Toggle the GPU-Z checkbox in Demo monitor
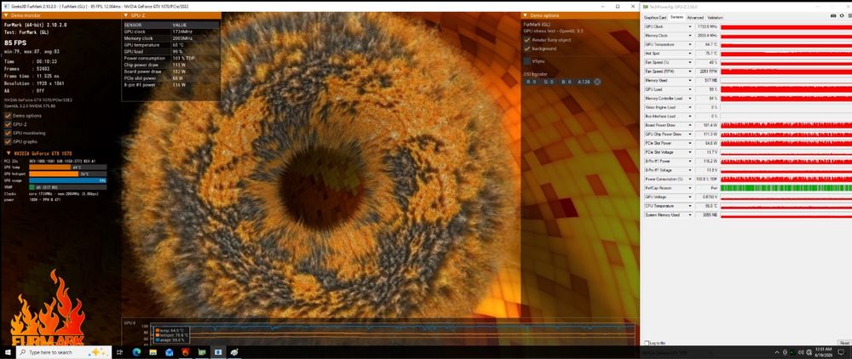Viewport: 852px width, 359px height. [8, 124]
